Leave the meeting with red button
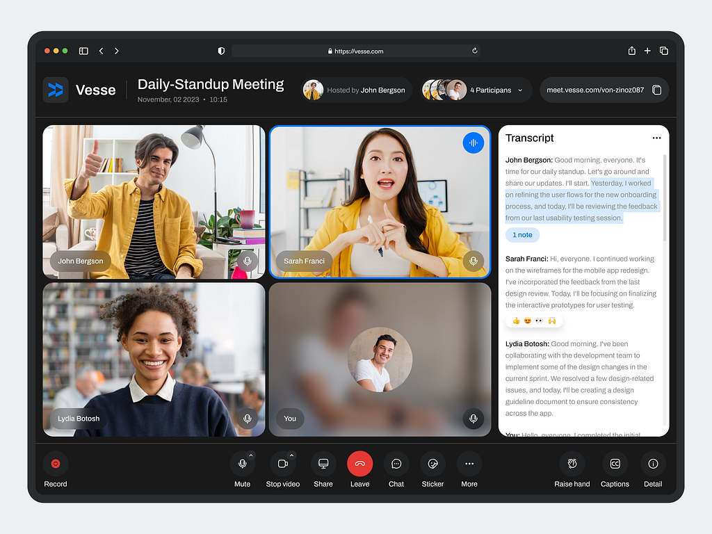 pos(360,464)
